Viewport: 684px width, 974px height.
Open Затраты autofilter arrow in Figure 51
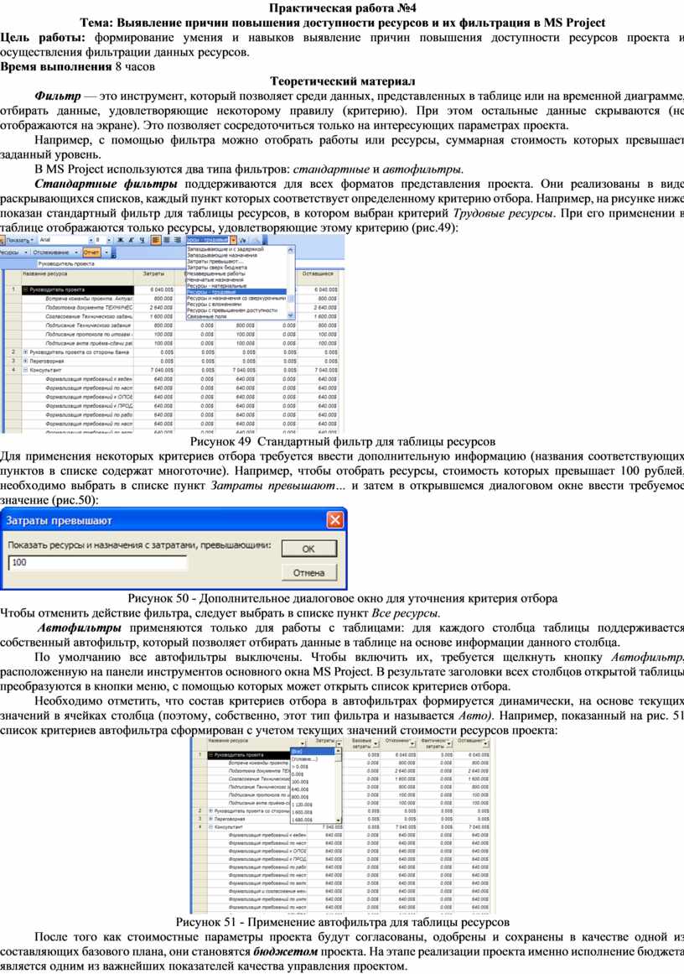339,744
